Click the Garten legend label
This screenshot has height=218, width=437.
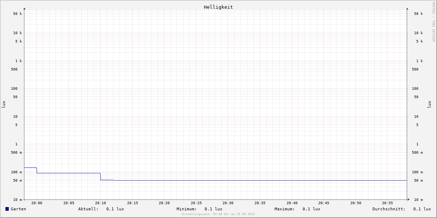click(x=18, y=209)
